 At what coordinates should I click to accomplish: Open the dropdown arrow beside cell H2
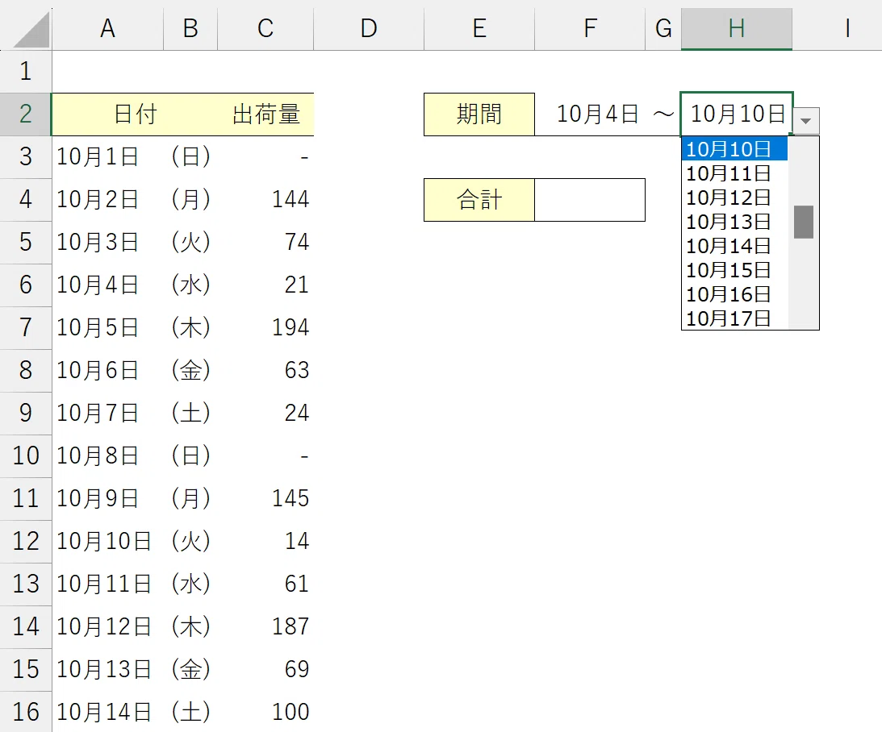coord(806,121)
